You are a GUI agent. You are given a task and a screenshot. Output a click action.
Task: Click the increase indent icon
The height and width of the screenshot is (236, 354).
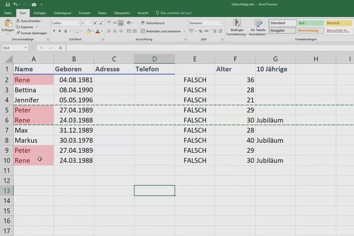(135, 31)
